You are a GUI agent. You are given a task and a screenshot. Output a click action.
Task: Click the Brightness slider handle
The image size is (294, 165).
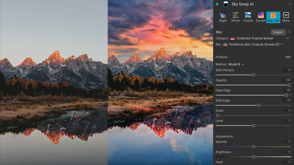[254, 157]
